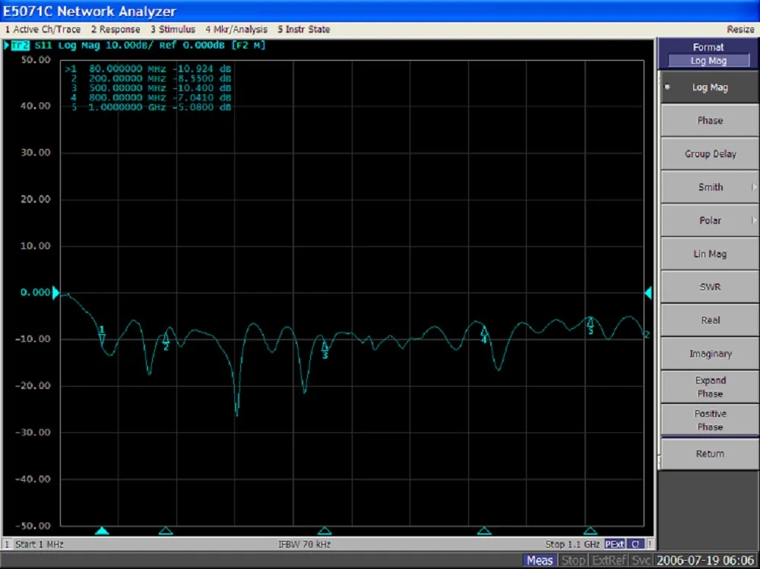Click the Ref 0.000dB value
The image size is (760, 569).
pos(192,46)
